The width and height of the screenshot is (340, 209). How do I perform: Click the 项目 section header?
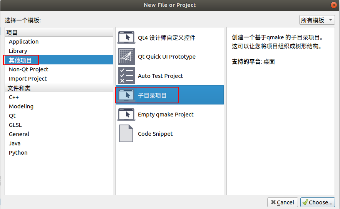[59, 32]
